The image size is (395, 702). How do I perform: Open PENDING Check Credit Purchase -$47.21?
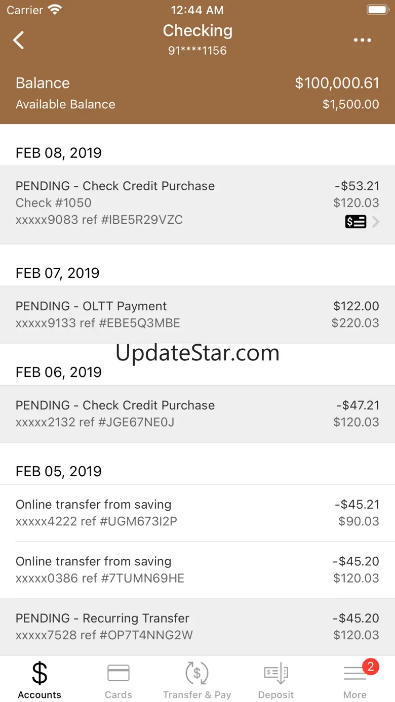(197, 414)
